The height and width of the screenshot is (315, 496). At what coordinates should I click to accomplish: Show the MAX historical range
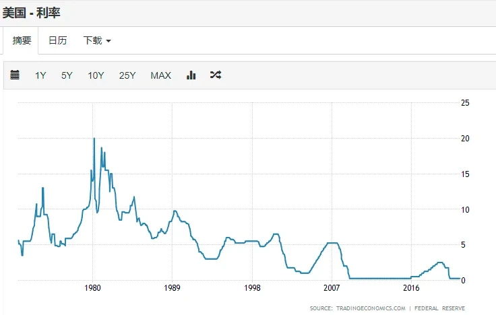click(160, 75)
